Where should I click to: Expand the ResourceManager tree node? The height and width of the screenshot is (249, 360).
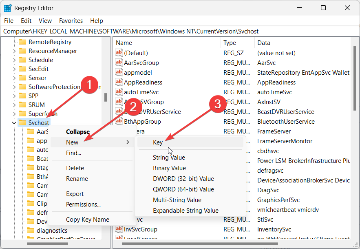(x=14, y=51)
